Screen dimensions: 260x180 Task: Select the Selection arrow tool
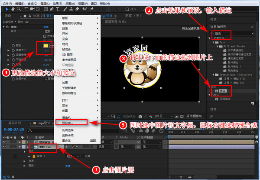pos(7,9)
